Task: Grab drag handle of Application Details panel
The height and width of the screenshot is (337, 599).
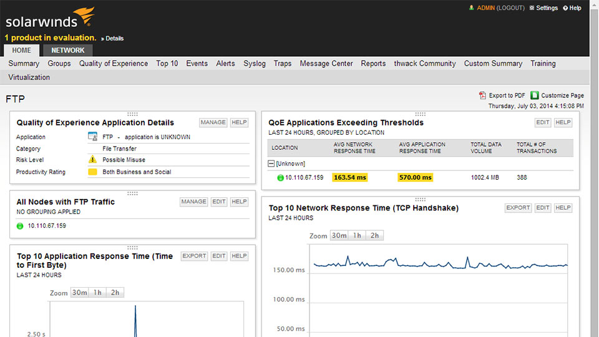Action: [x=132, y=114]
